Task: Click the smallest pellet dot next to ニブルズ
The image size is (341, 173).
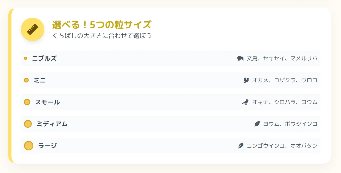Action: pyautogui.click(x=26, y=58)
